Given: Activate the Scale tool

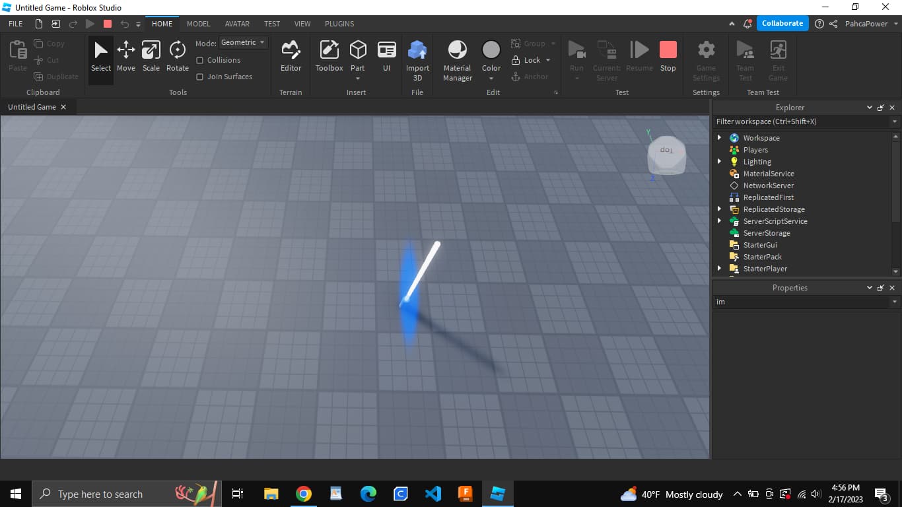Looking at the screenshot, I should tap(151, 57).
